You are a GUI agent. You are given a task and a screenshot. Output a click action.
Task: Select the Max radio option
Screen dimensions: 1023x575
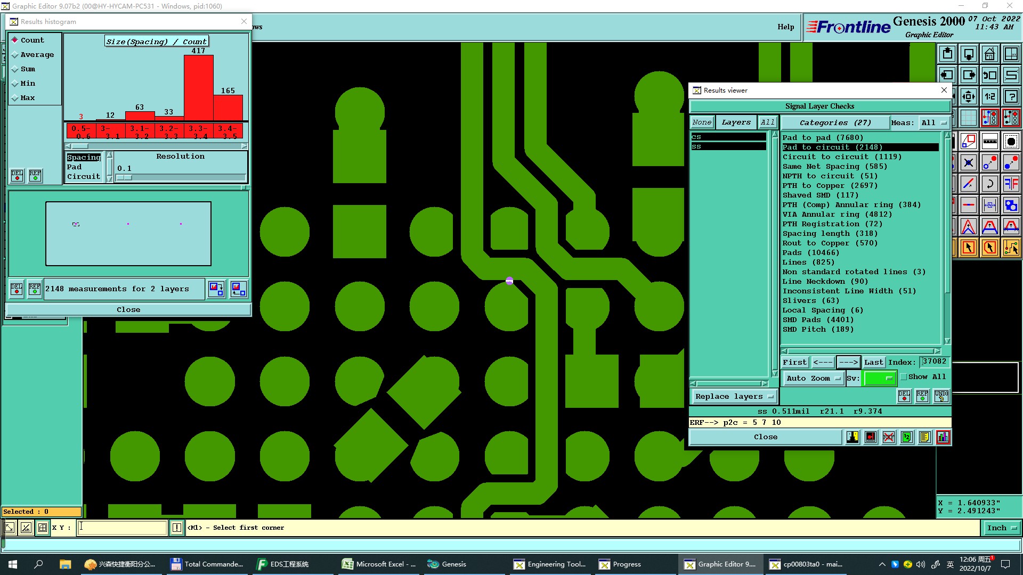[15, 98]
